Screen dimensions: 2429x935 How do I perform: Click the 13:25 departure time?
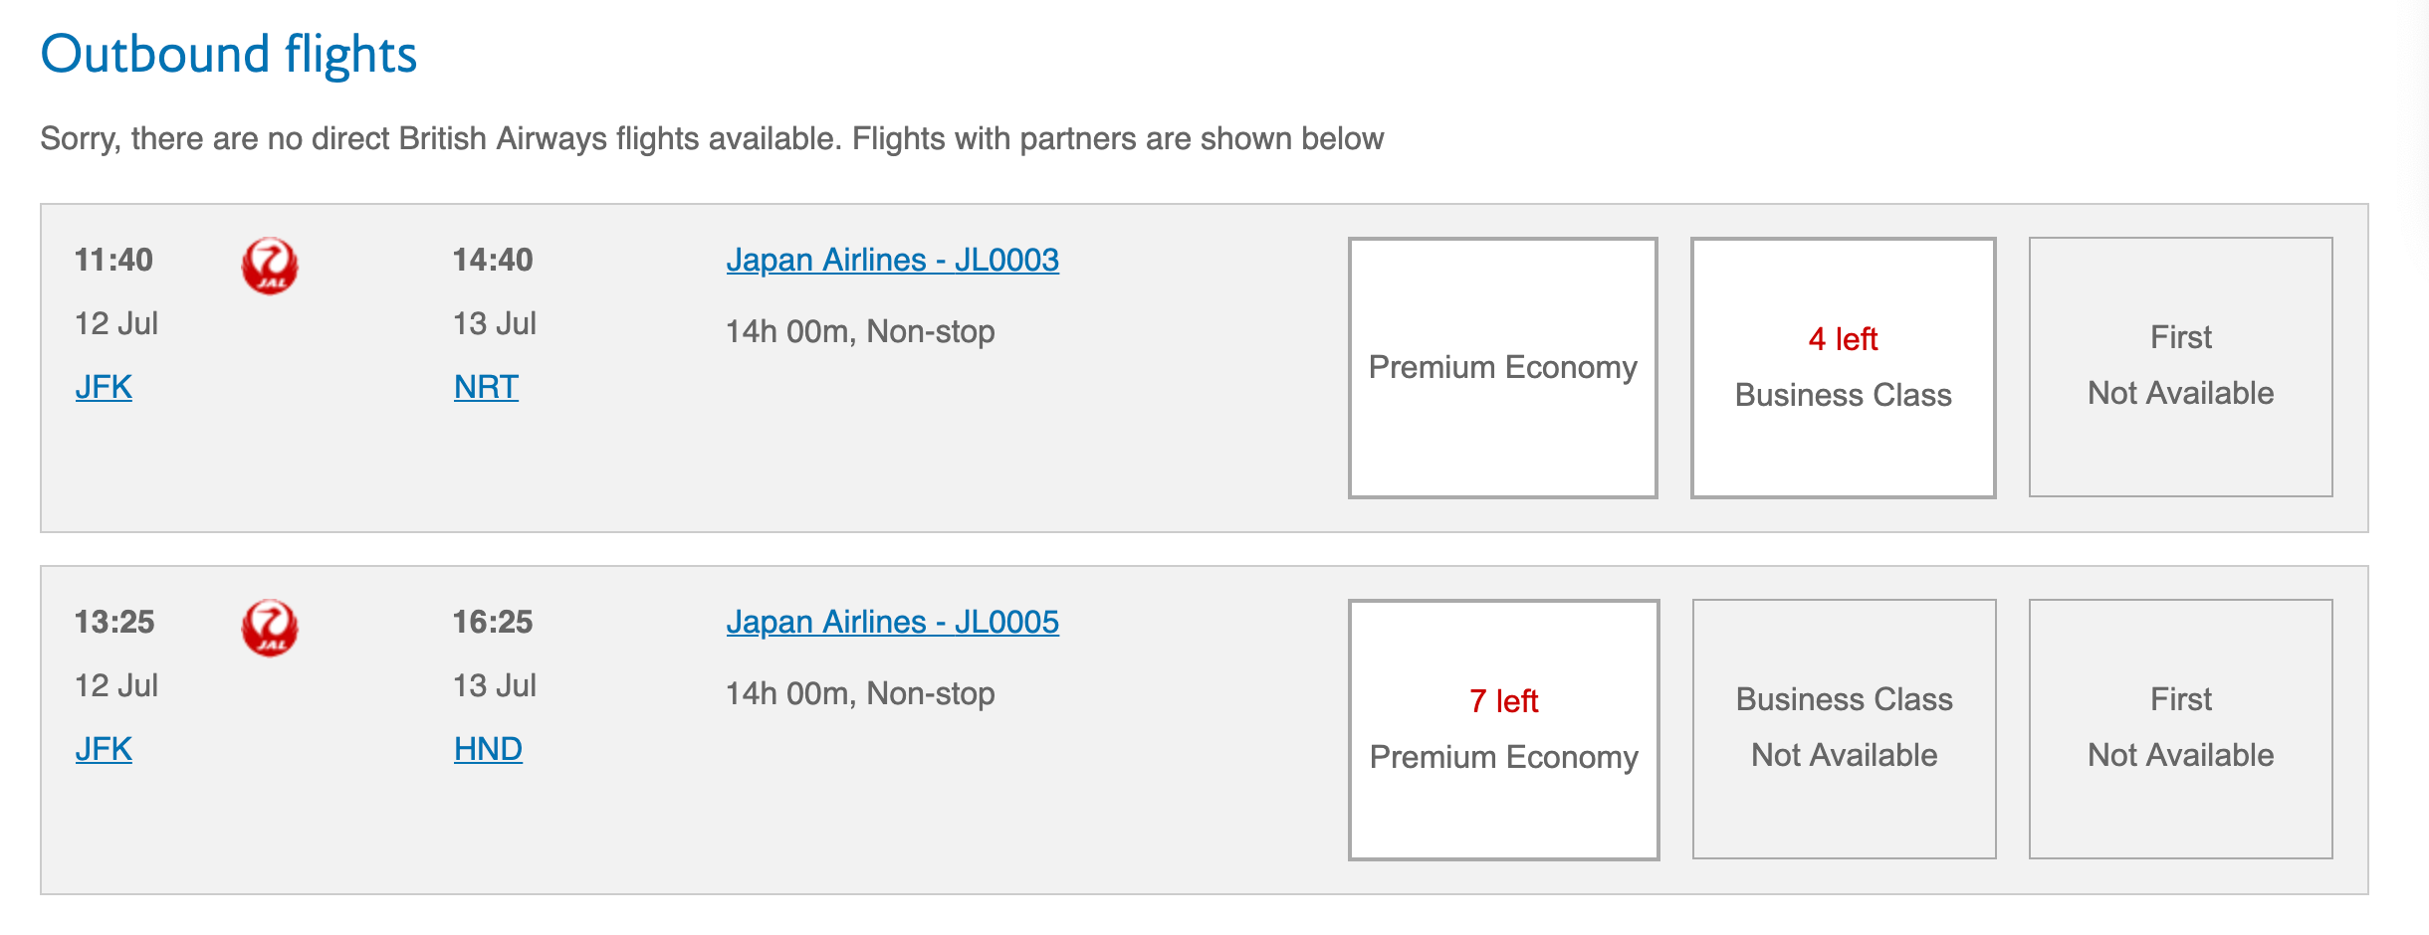pos(114,622)
